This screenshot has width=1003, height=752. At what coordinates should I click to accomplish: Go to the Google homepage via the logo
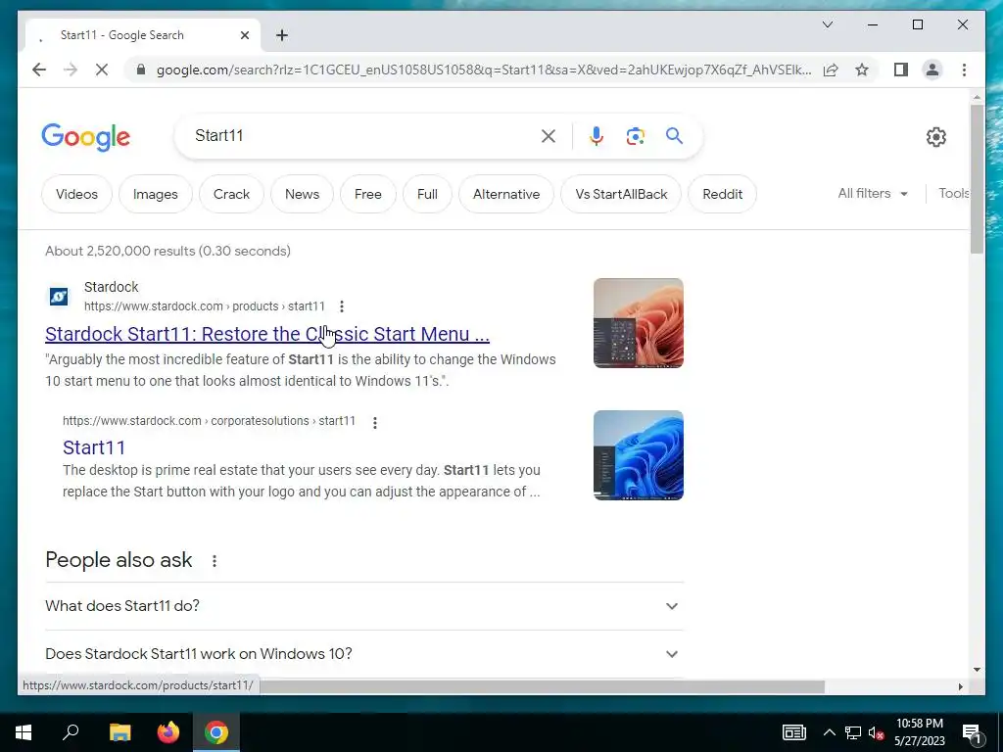pyautogui.click(x=86, y=137)
